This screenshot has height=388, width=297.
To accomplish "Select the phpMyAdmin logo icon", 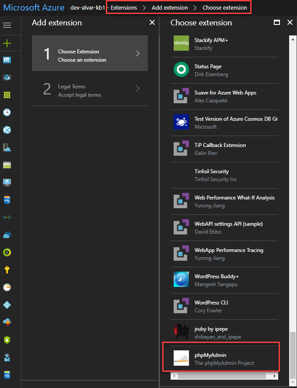I will [x=181, y=358].
